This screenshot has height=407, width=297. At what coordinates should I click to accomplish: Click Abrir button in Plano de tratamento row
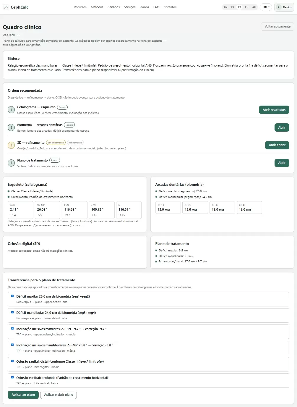pos(282,163)
